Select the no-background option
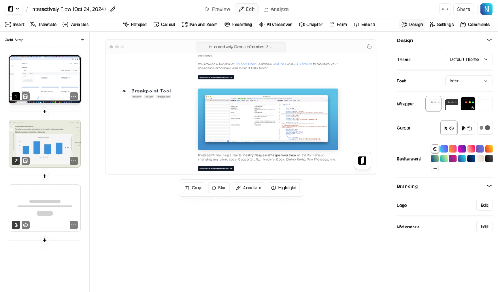 click(435, 149)
